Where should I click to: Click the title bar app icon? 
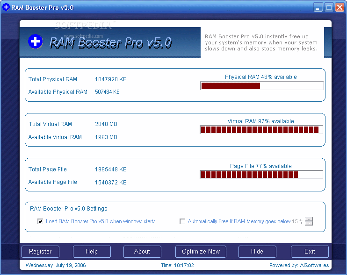(6, 7)
